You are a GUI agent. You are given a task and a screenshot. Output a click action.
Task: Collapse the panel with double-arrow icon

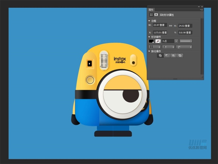click(199, 7)
